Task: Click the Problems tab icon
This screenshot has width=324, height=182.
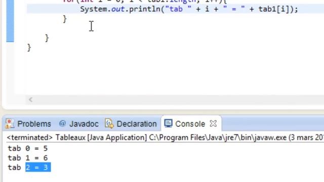Action: [x=10, y=124]
